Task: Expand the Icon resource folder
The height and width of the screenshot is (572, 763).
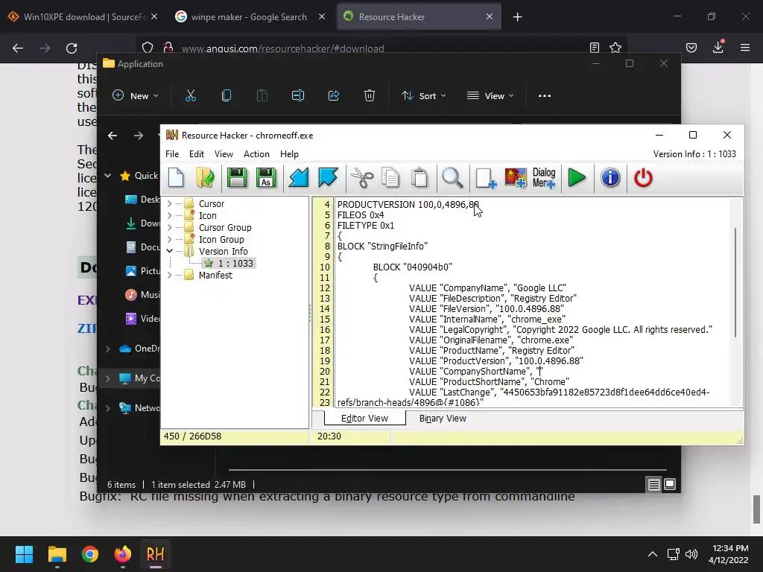Action: click(169, 215)
